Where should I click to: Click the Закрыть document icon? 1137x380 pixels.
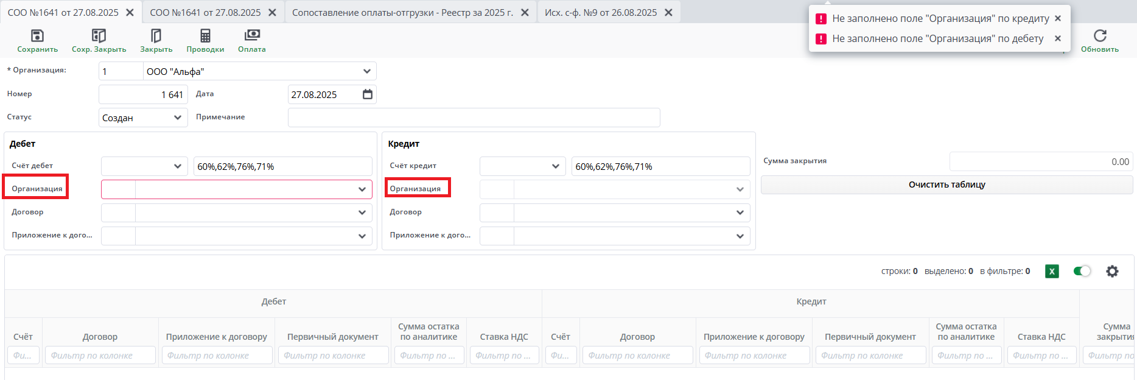tap(156, 36)
